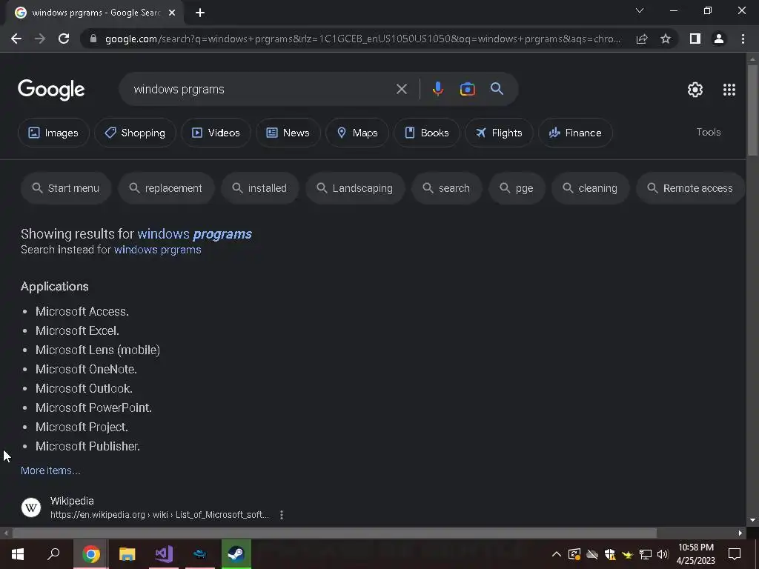Reload the current page

coord(64,39)
